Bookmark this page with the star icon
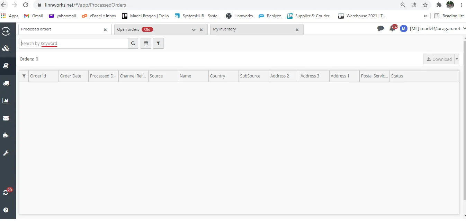The width and height of the screenshot is (466, 221). tap(425, 5)
